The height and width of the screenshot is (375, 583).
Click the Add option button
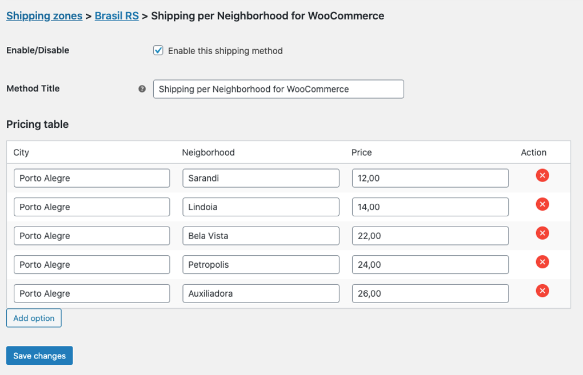(34, 318)
